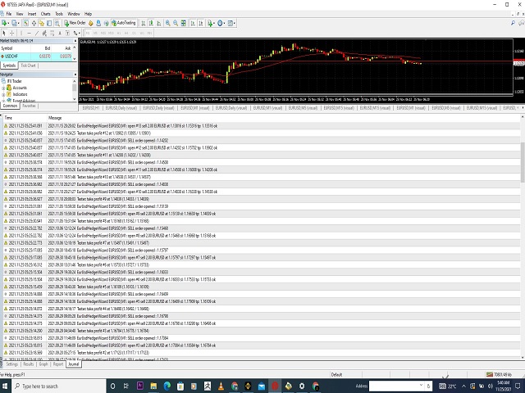Viewport: 525px width, 393px height.
Task: Toggle the Terminal toolbar icon
Action: pyautogui.click(x=49, y=23)
